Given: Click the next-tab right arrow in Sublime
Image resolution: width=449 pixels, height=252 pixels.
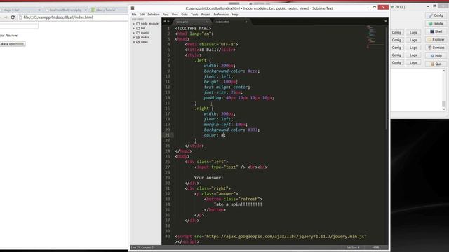Looking at the screenshot, I should [168, 22].
